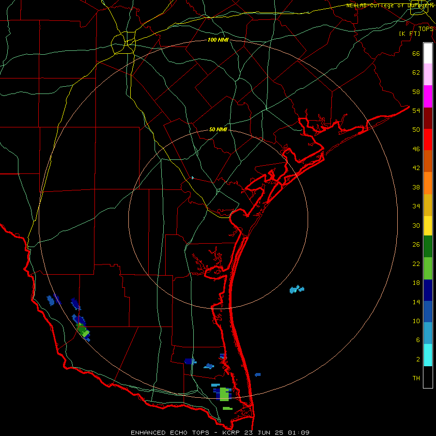The width and height of the screenshot is (436, 436).
Task: Click the NEXLAB-College of DuPage credit text
Action: pos(389,5)
